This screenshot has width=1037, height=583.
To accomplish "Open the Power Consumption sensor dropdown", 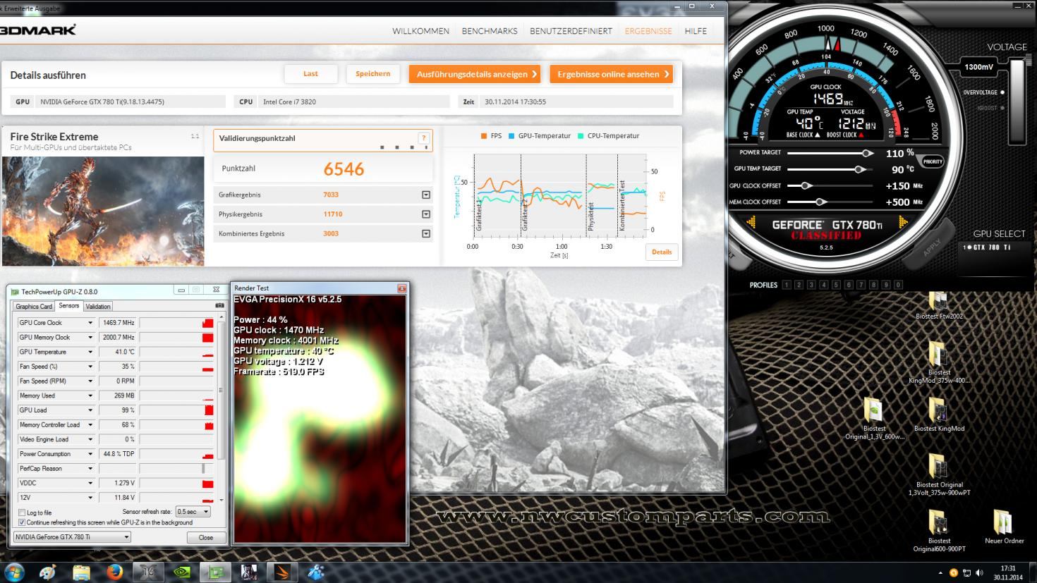I will pyautogui.click(x=90, y=454).
